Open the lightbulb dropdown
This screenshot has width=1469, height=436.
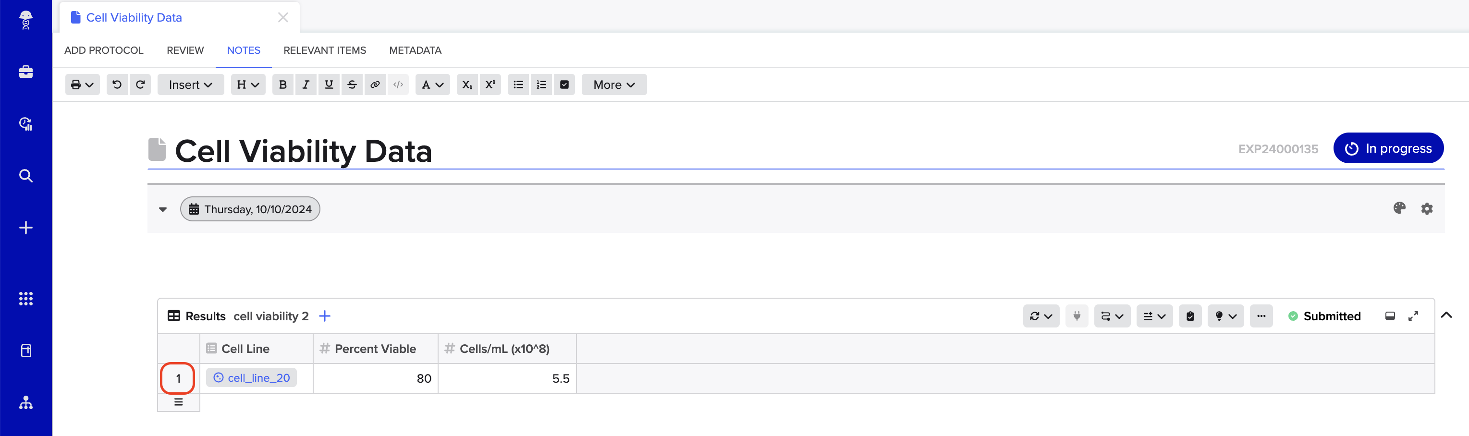click(1225, 316)
